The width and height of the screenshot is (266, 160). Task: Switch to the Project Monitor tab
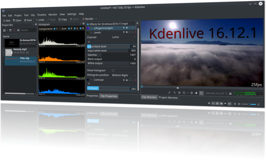click(x=168, y=98)
